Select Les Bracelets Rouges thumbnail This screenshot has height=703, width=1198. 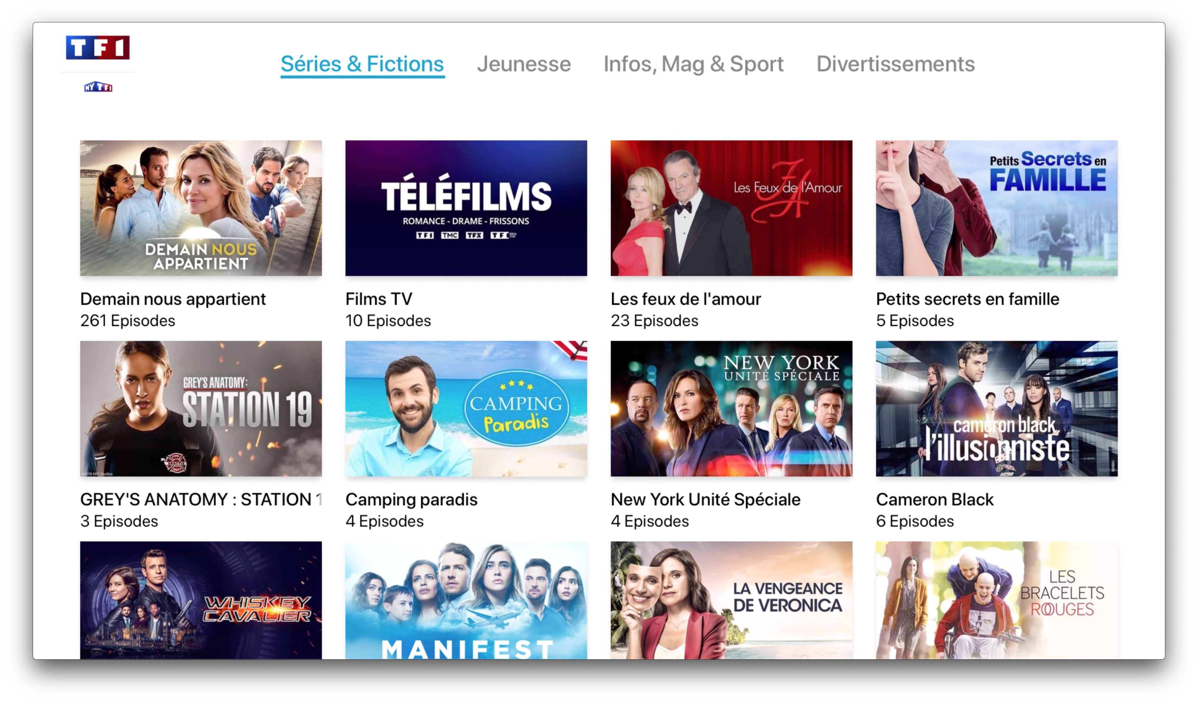point(996,600)
